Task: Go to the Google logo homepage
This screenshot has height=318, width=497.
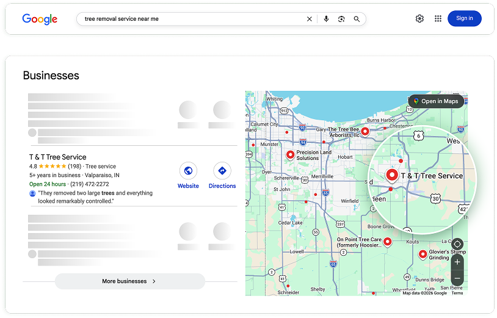Action: [x=40, y=19]
